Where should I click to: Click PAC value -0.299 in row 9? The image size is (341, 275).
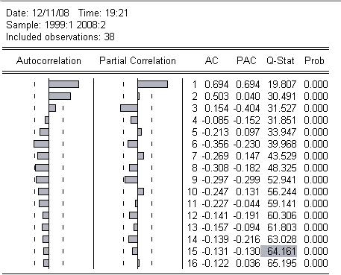(246, 180)
